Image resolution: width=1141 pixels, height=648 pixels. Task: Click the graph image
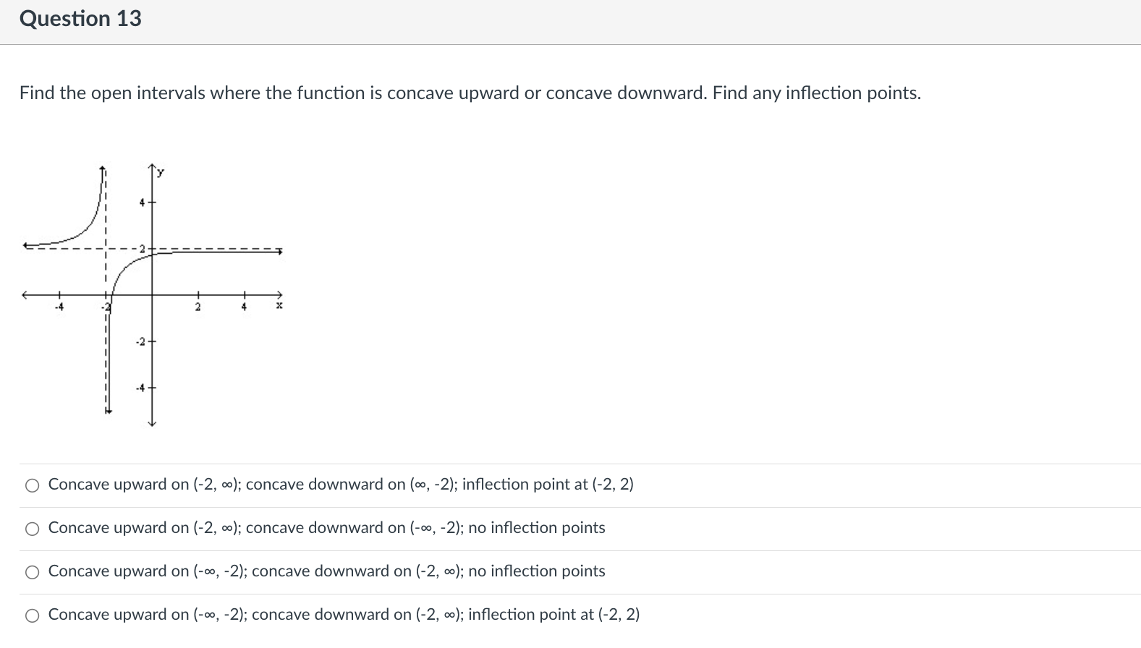point(152,289)
